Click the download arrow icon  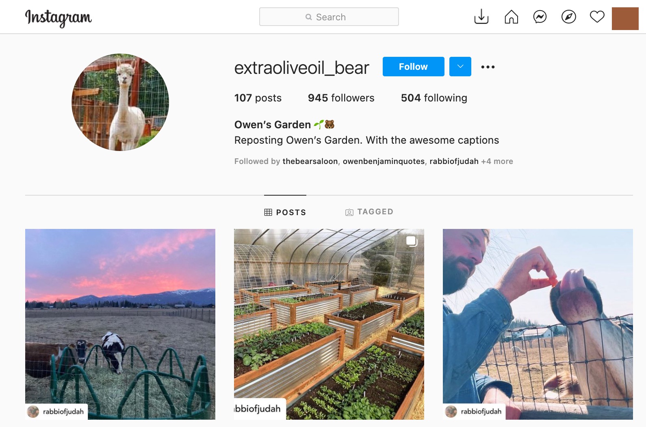click(x=481, y=17)
